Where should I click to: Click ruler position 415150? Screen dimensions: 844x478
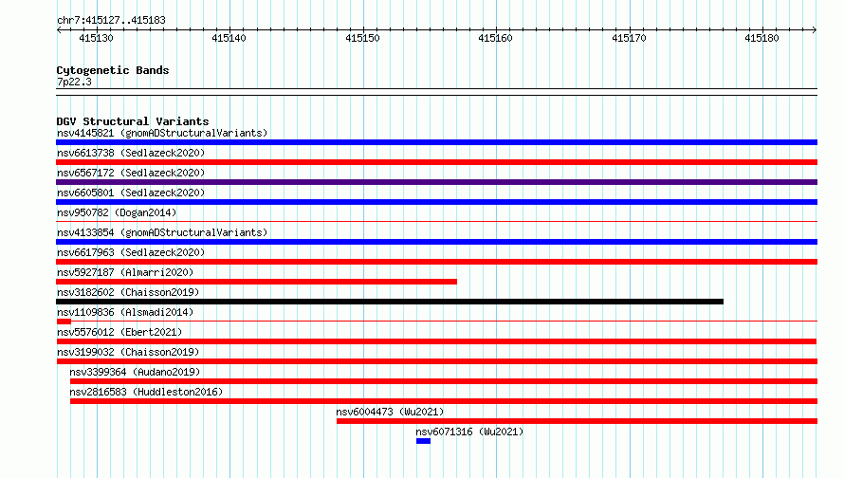pos(363,38)
